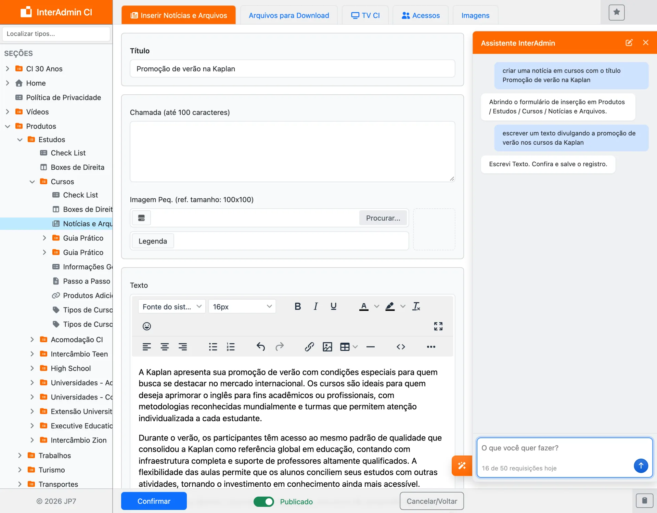Align text right in editor
This screenshot has height=513, width=657.
pos(183,347)
